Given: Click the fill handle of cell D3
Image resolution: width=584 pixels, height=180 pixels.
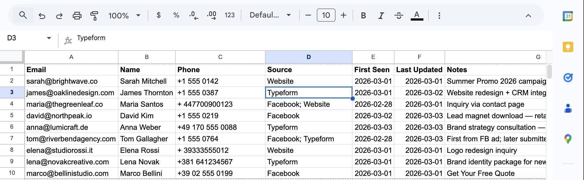Looking at the screenshot, I should pyautogui.click(x=352, y=99).
